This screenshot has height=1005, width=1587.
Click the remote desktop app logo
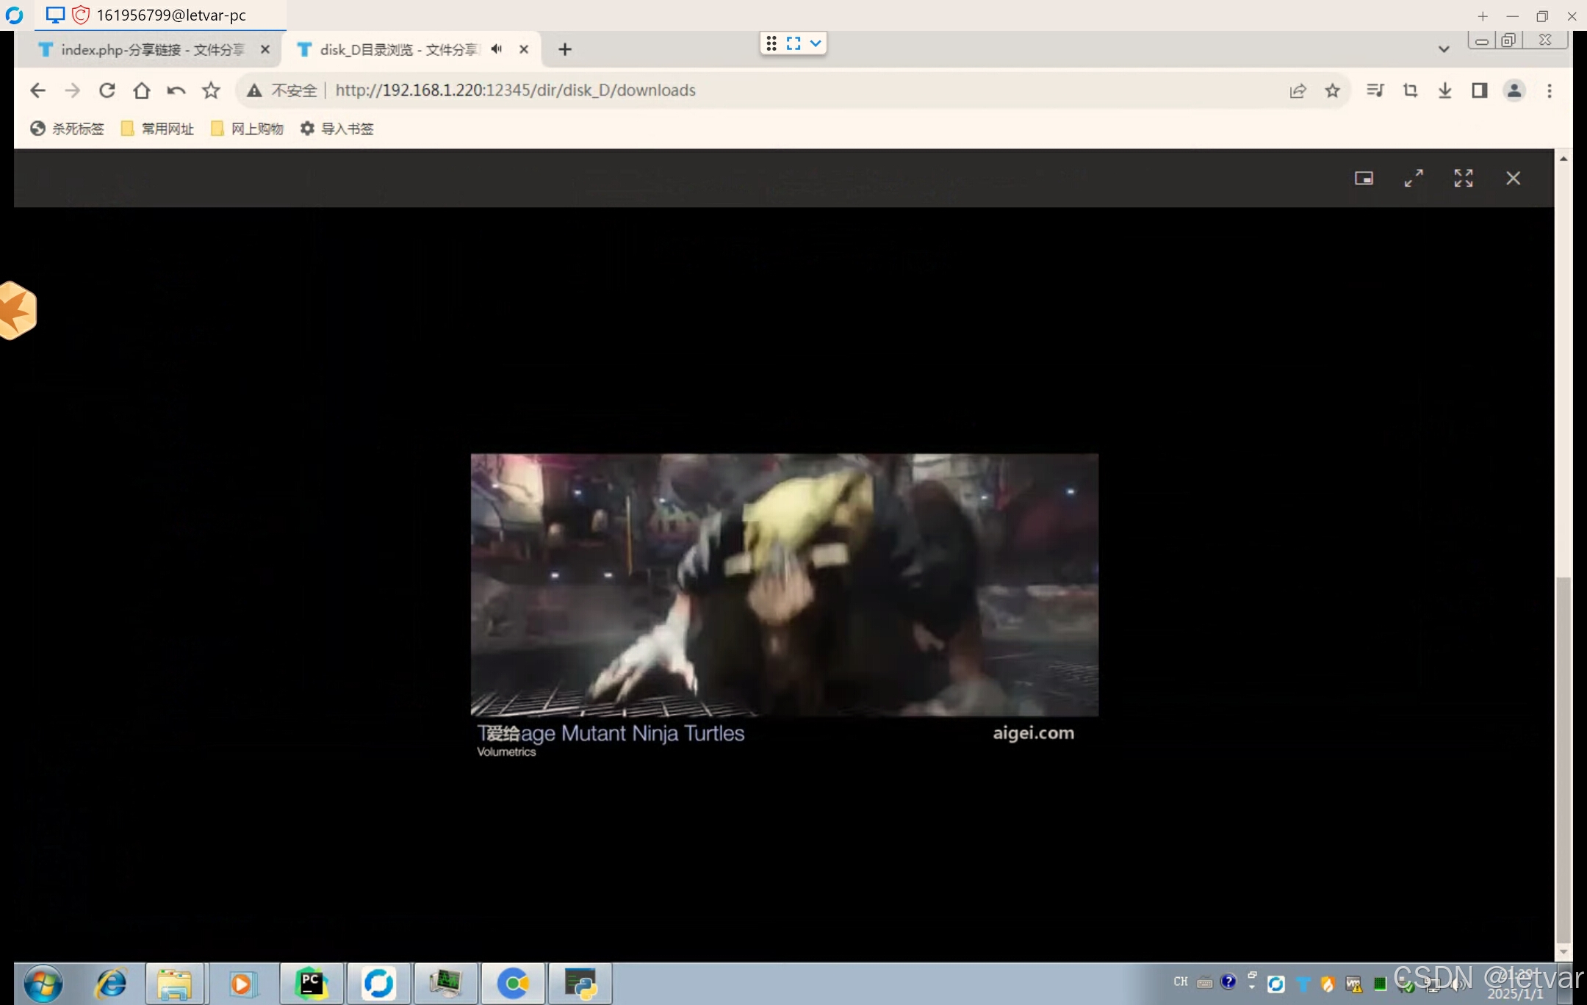(14, 15)
